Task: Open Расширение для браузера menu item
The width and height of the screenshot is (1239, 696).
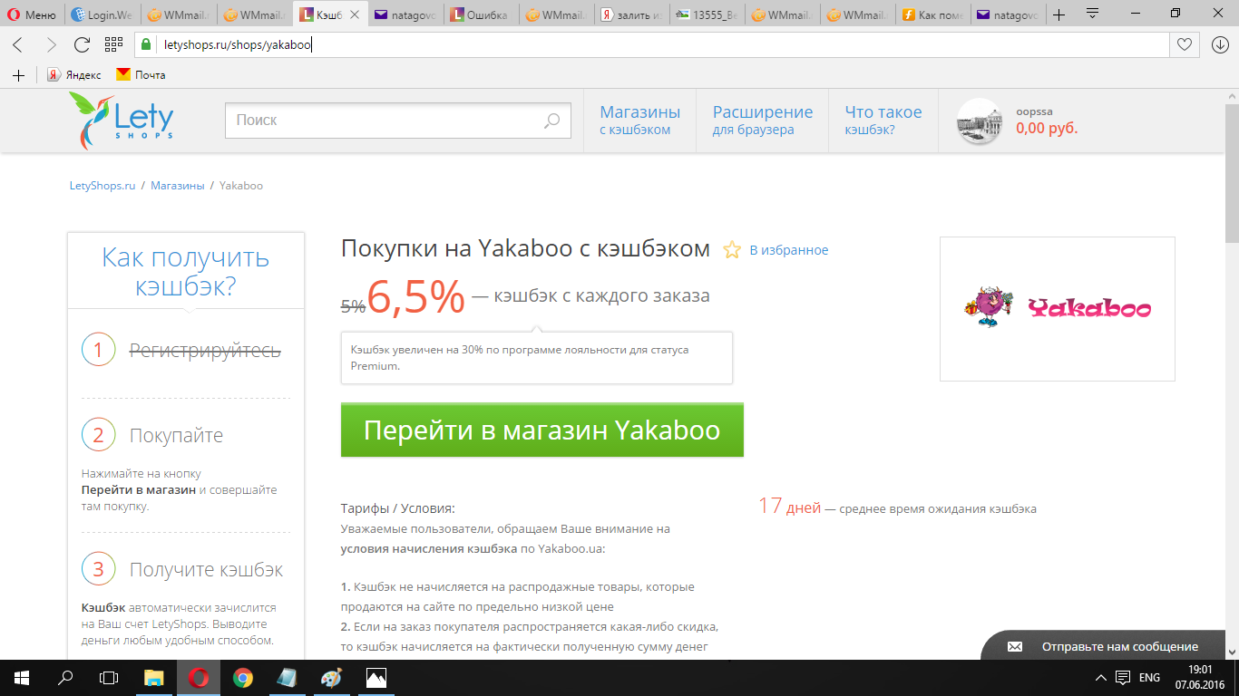Action: tap(763, 120)
